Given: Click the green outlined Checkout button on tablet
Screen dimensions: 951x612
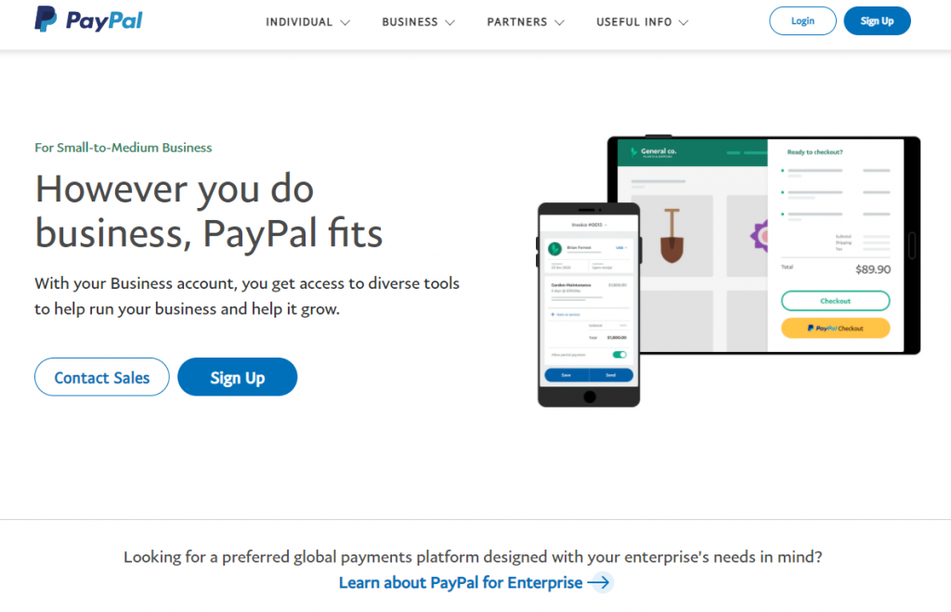Looking at the screenshot, I should pyautogui.click(x=835, y=301).
